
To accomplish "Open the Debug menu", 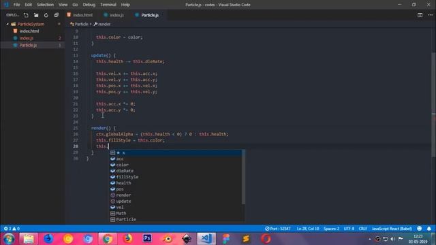I will (89, 5).
